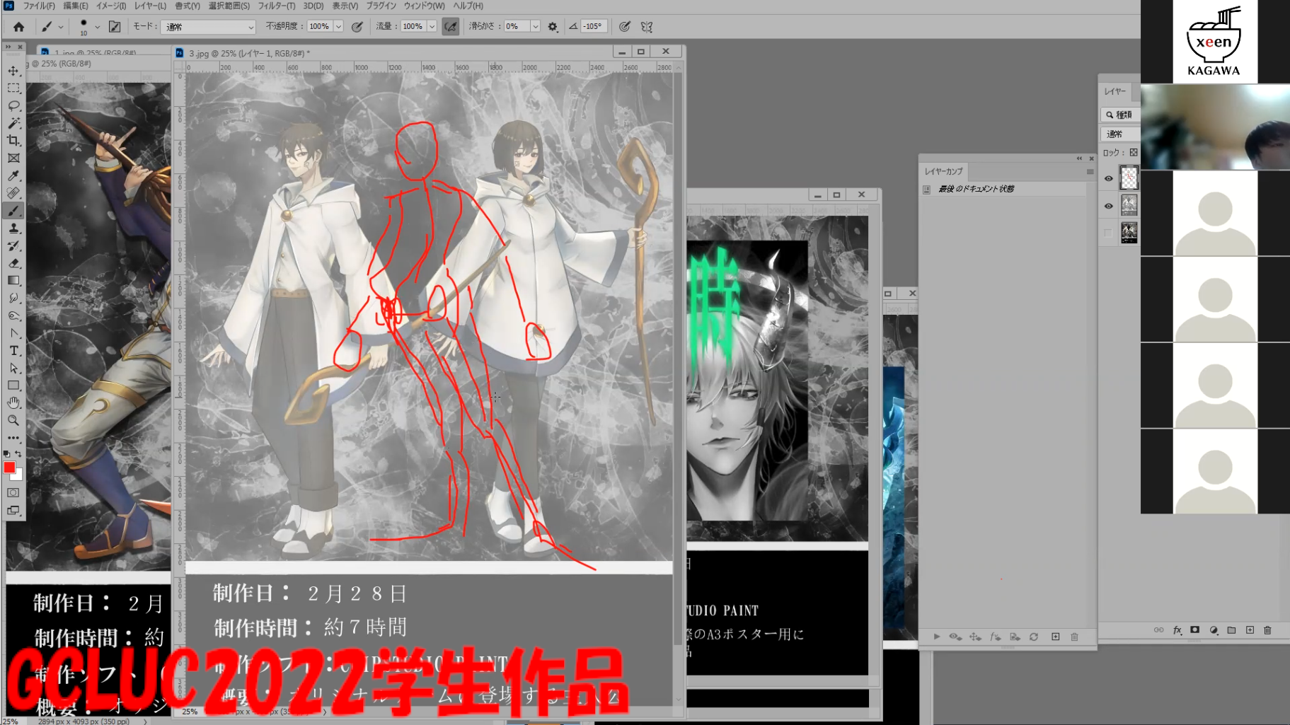This screenshot has height=725, width=1290.
Task: Expand the smoothing value dropdown
Action: [x=535, y=27]
